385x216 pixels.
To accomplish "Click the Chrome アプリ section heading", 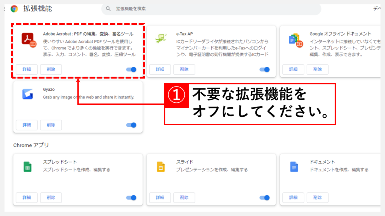I will point(31,145).
